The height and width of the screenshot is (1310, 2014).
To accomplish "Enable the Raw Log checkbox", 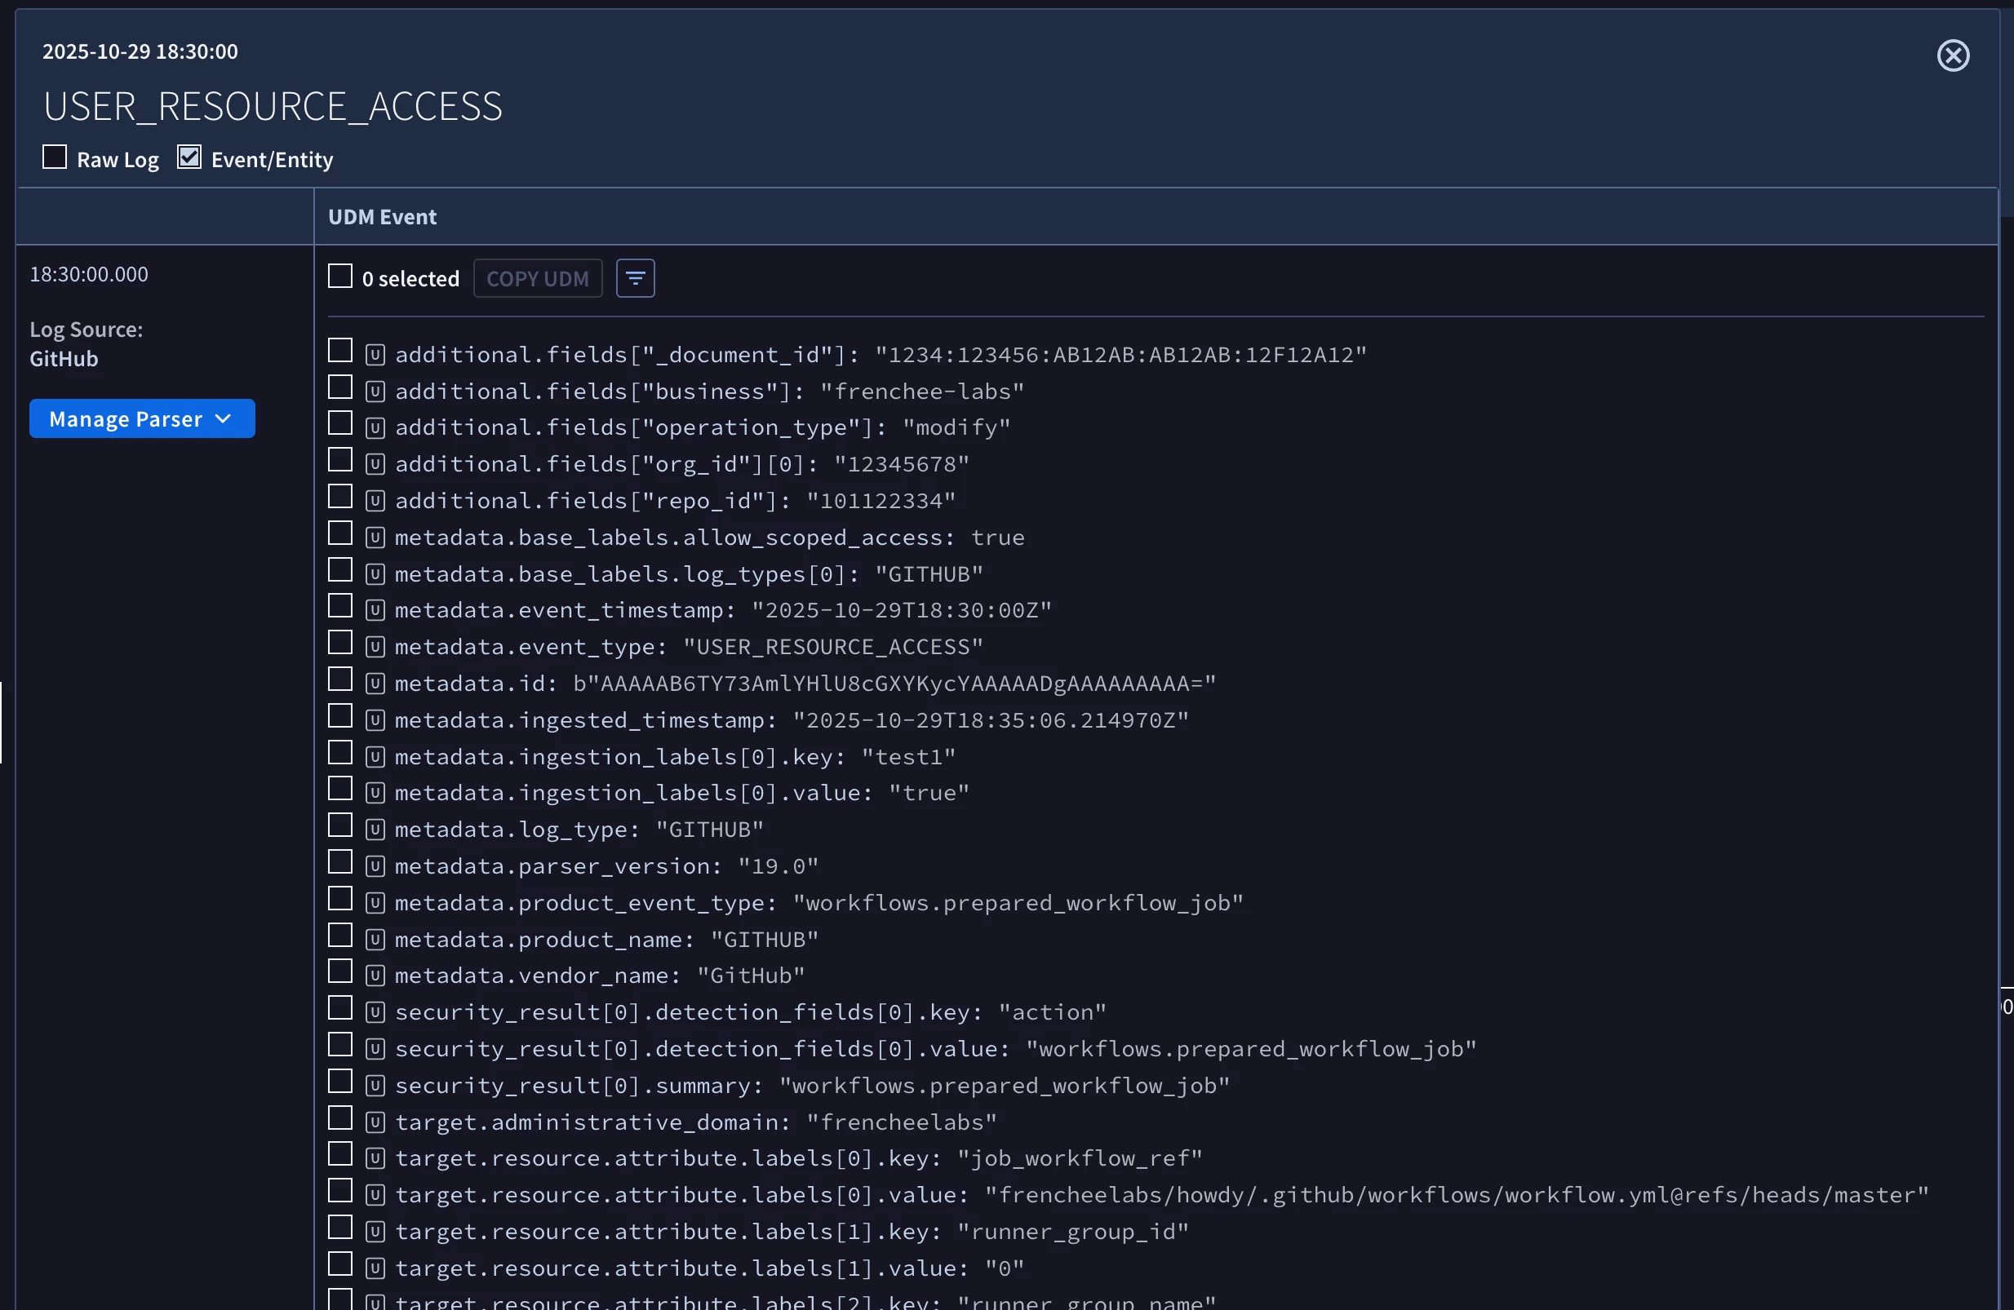I will (x=55, y=157).
